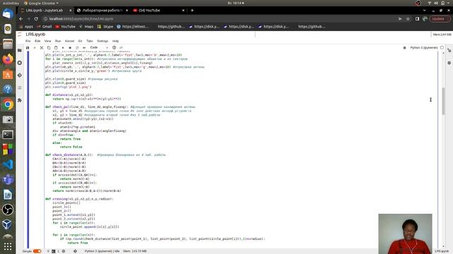Open Terminal from the Ubuntu dock
The image size is (453, 254).
point(8,135)
